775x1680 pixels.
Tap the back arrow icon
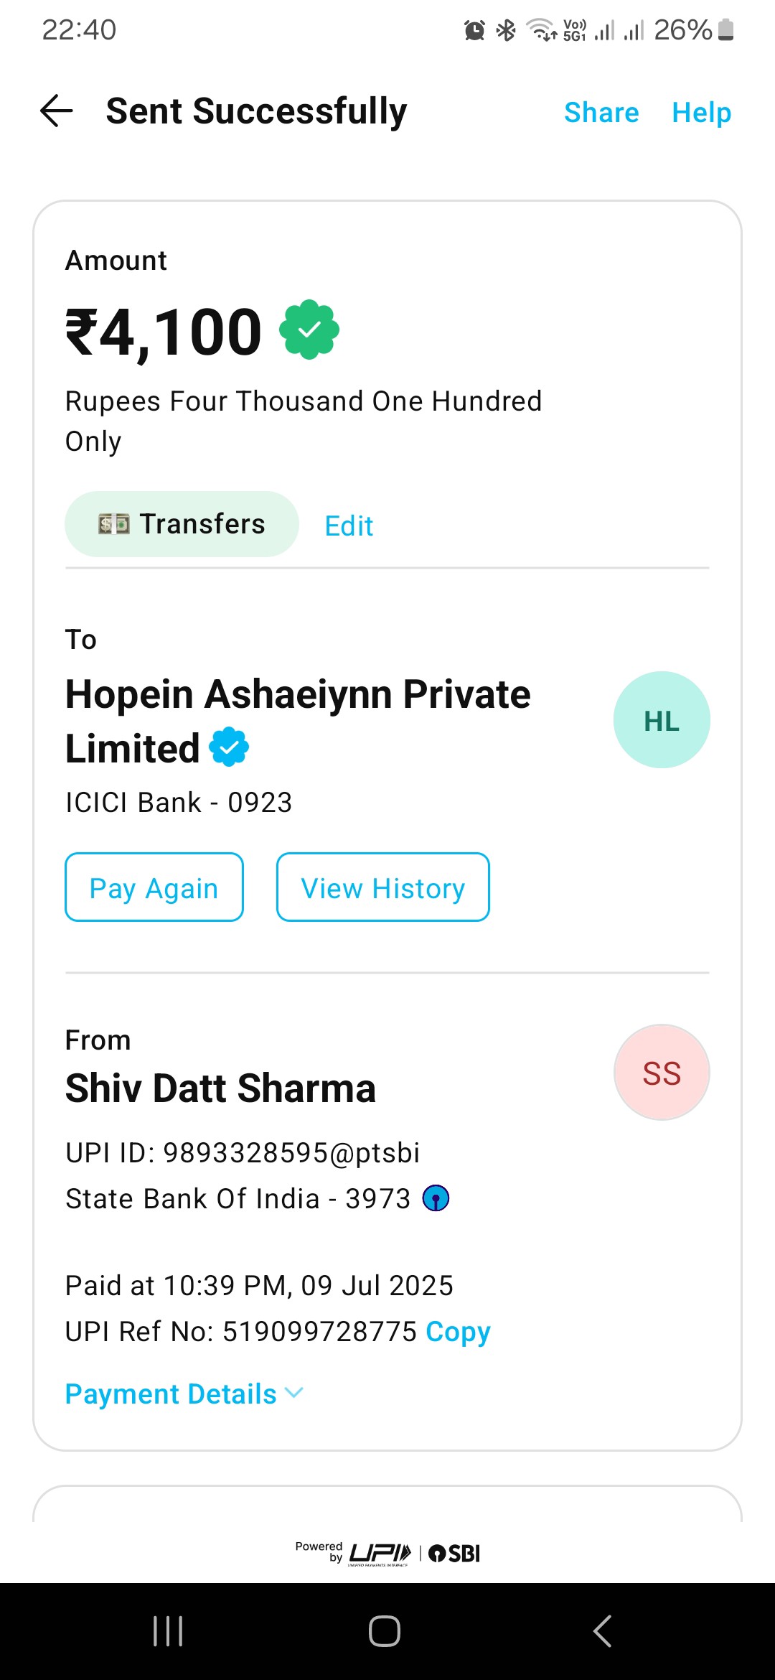57,111
